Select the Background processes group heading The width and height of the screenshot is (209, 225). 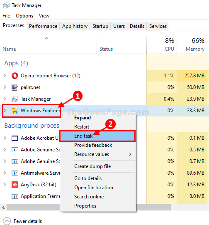32,126
